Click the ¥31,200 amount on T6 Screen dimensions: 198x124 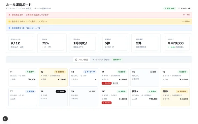184,79
